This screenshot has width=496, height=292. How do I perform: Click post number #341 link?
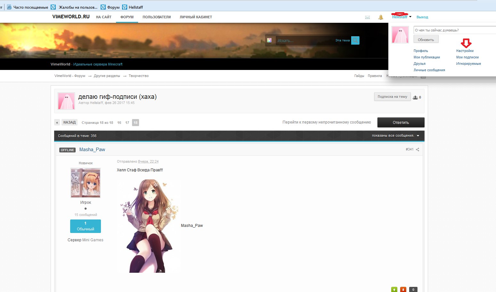point(409,150)
